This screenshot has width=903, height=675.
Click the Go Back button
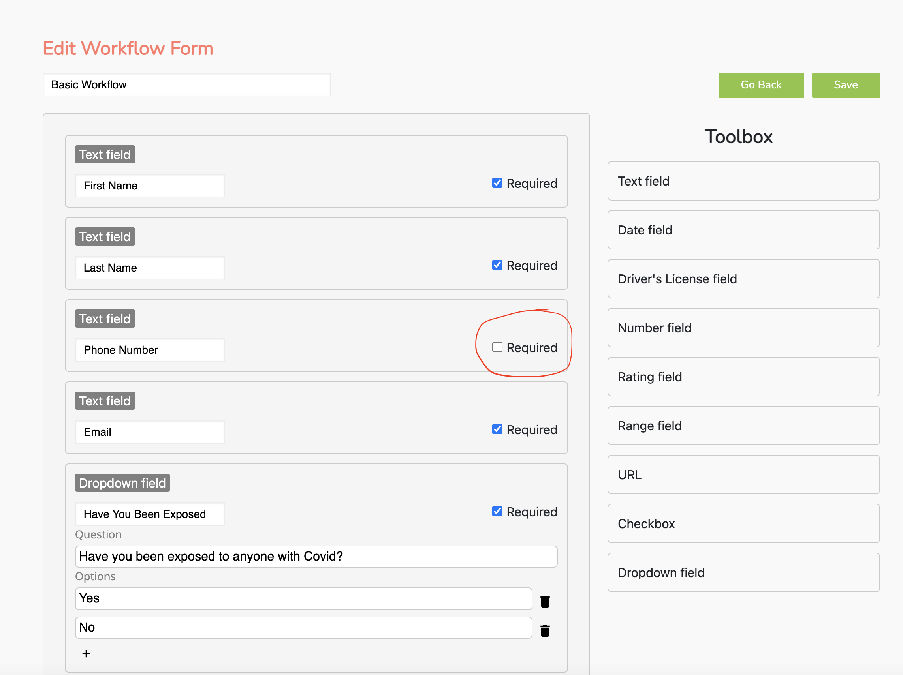tap(761, 85)
